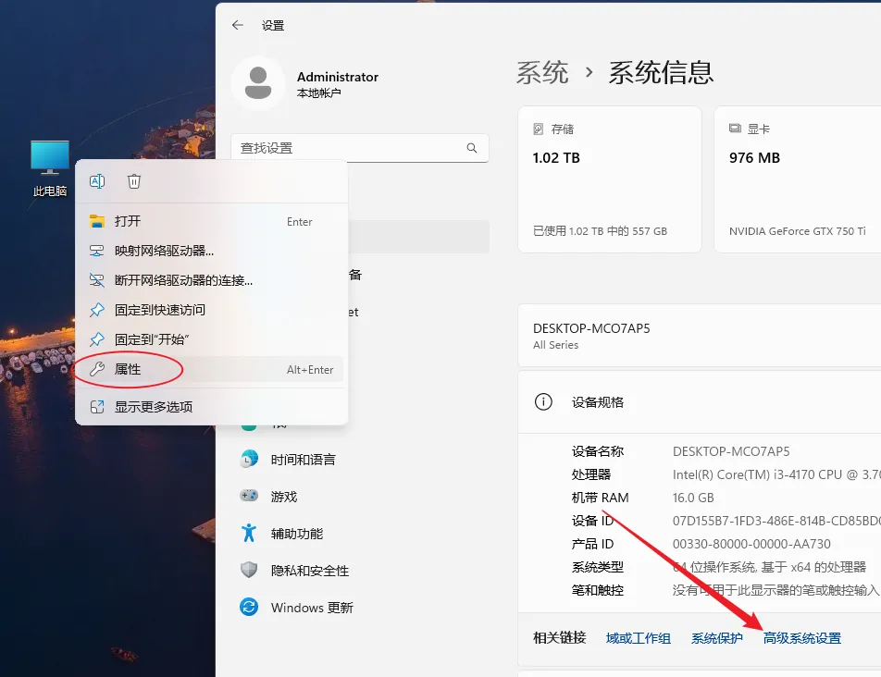This screenshot has height=677, width=881.
Task: Select 固定到快速访问 in context menu
Action: [211, 310]
